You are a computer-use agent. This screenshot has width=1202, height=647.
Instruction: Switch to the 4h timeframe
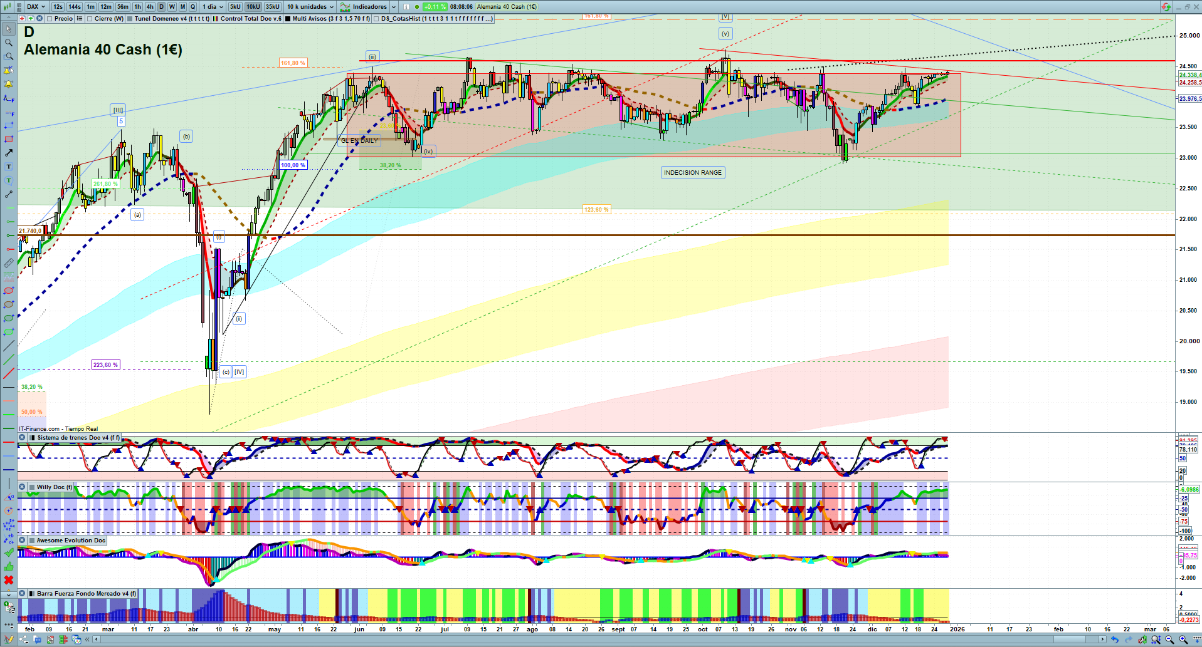tap(150, 7)
